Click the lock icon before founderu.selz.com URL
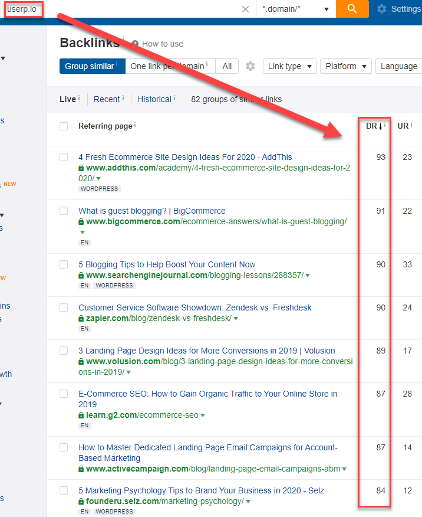This screenshot has height=517, width=422. coord(81,502)
